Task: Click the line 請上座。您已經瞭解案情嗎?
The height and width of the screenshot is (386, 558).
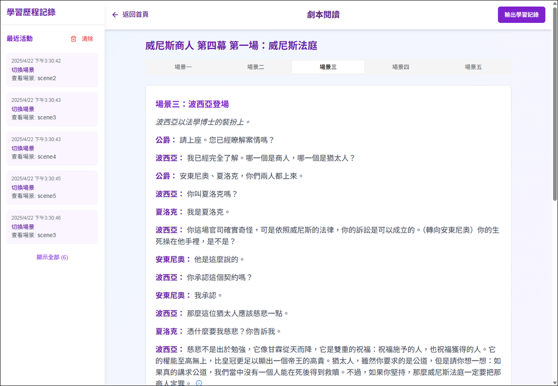Action: point(227,140)
